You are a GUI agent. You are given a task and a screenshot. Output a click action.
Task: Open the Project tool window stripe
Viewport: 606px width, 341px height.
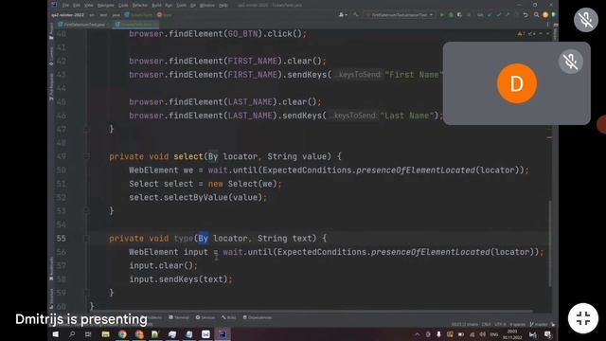click(51, 31)
